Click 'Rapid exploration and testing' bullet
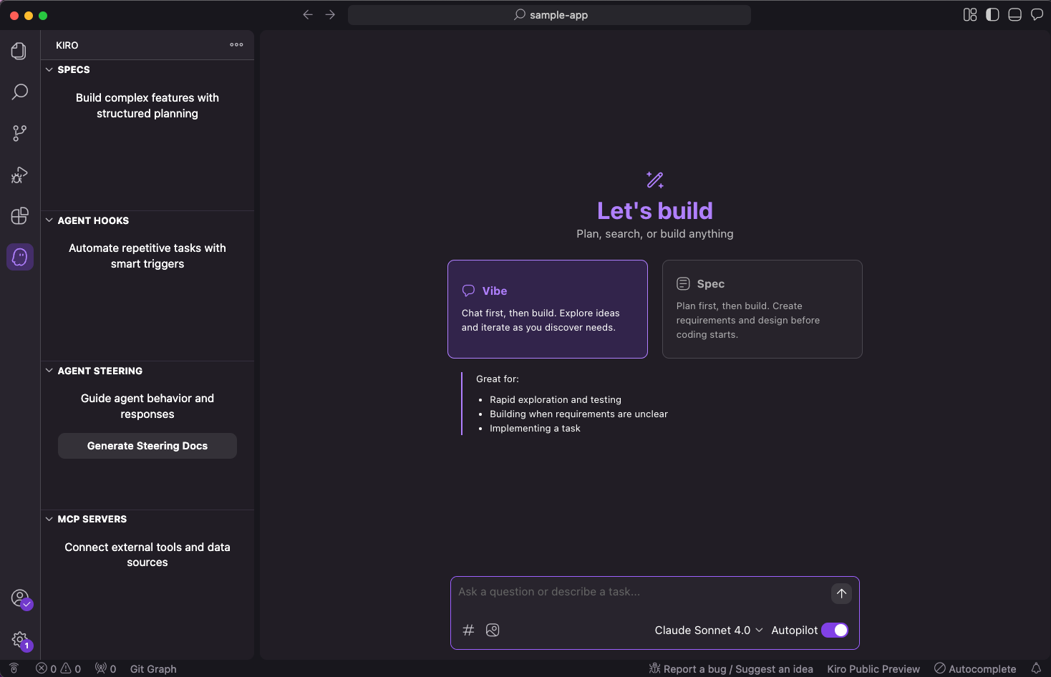This screenshot has height=677, width=1051. [556, 399]
